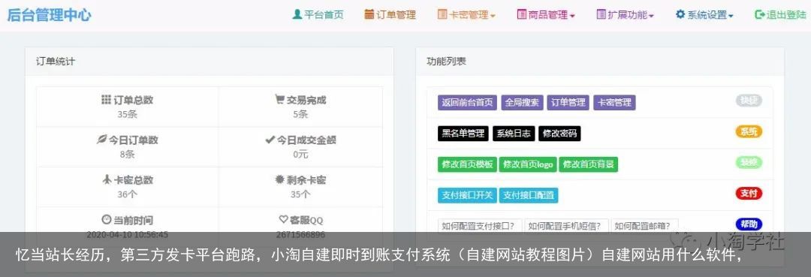This screenshot has height=277, width=811.
Task: Click the grid icon beside 订单总数
Action: point(106,99)
